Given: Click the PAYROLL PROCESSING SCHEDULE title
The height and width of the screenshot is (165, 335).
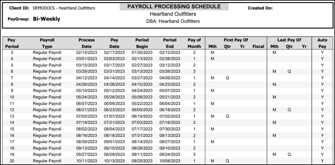Looking at the screenshot, I should coord(174,7).
